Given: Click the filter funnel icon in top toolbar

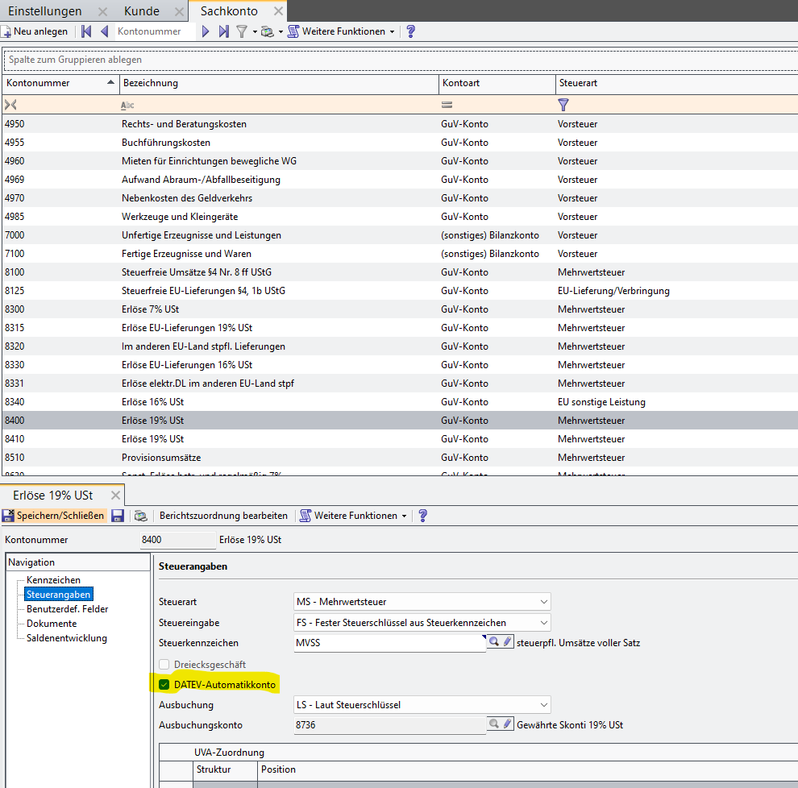Looking at the screenshot, I should [241, 31].
